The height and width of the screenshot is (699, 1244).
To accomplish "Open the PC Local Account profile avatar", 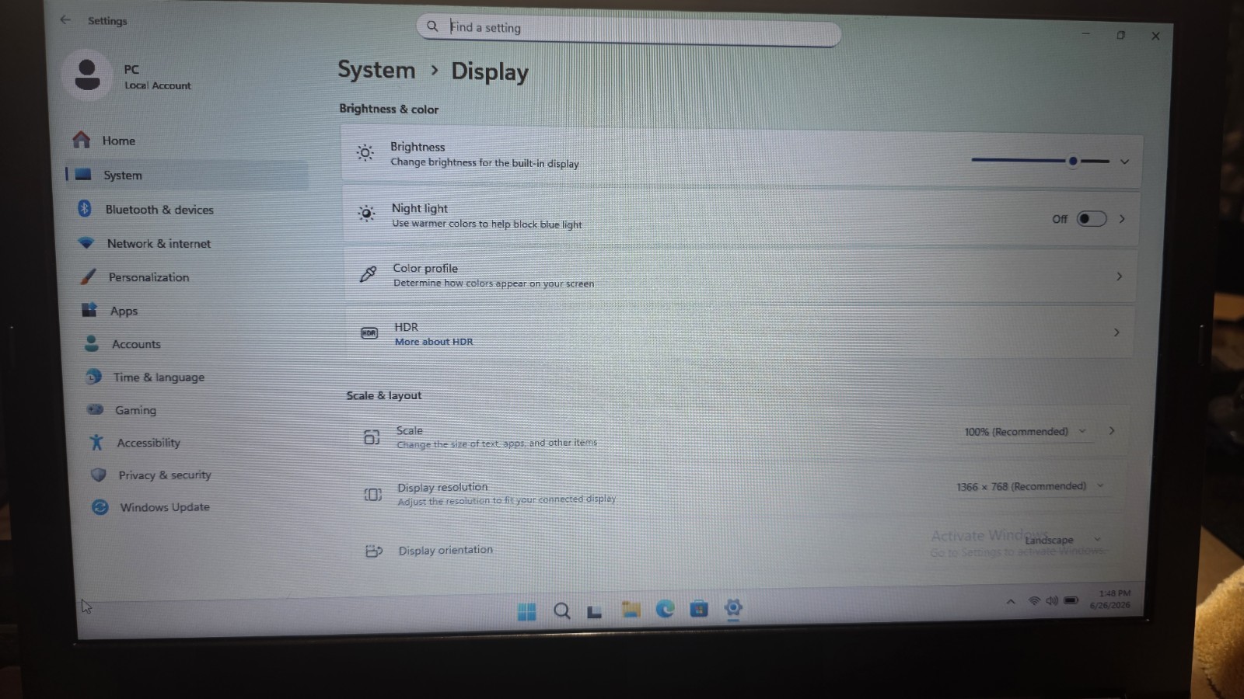I will click(87, 75).
